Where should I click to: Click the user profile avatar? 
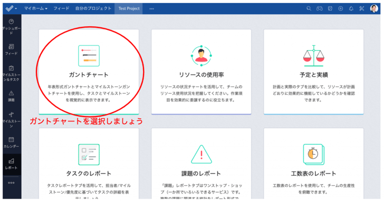374,8
